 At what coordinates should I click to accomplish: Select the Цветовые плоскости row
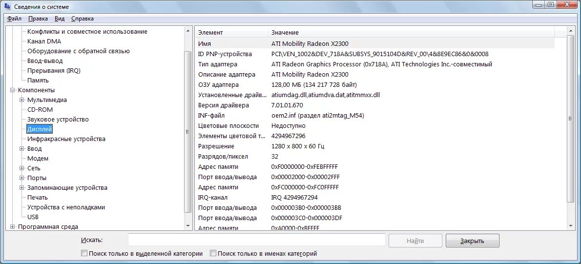coord(375,126)
